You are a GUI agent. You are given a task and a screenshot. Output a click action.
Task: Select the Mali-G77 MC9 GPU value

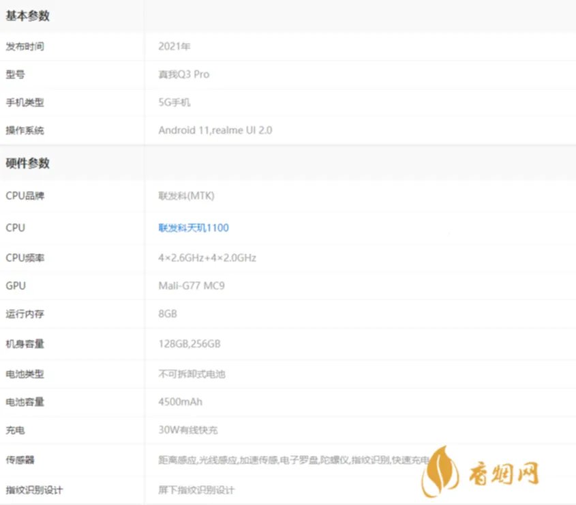click(x=190, y=286)
